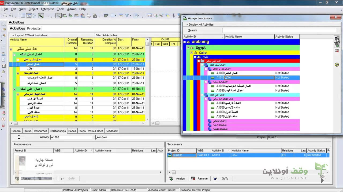Open the Enterprise menu
The image size is (343, 192).
47,9
